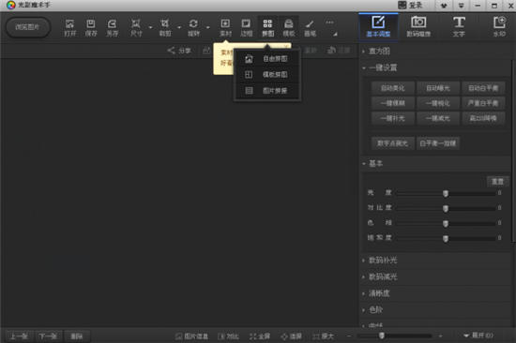Viewport: 516px width, 343px height.
Task: Click the 保存 (Save) toolbar icon
Action: (x=91, y=27)
